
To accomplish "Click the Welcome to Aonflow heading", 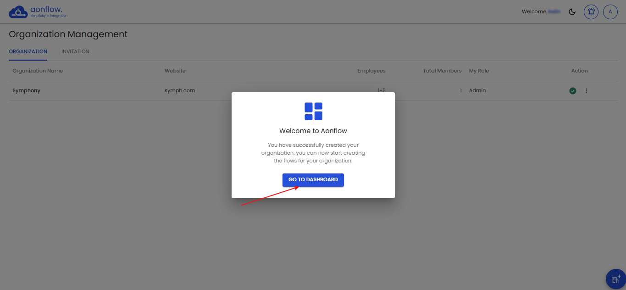I will coord(313,131).
